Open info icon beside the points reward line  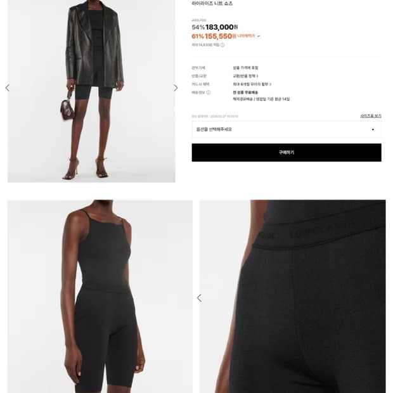coord(222,45)
